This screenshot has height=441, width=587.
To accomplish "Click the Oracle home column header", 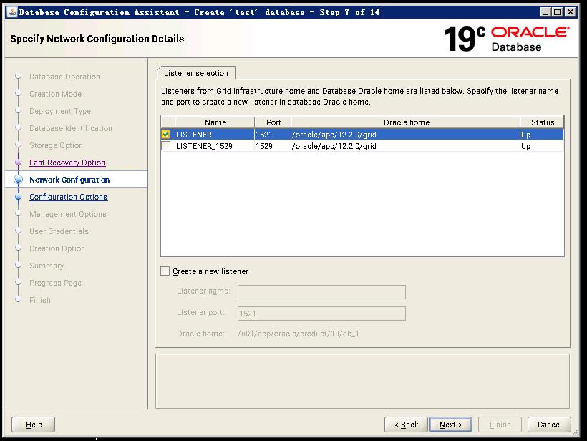I will tap(406, 122).
